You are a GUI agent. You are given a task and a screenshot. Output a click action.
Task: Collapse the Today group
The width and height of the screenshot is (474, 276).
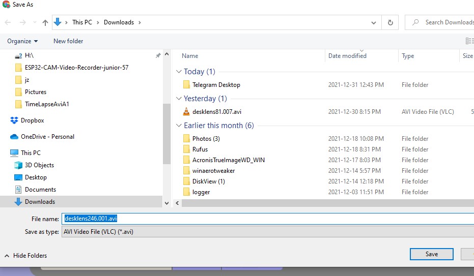click(178, 72)
